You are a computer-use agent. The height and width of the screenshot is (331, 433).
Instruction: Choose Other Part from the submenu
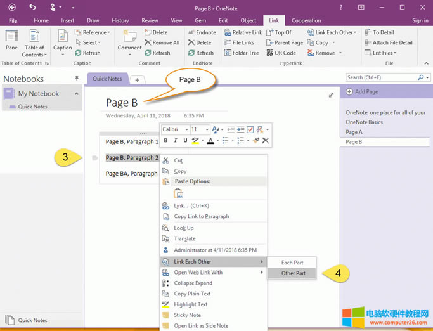point(293,273)
